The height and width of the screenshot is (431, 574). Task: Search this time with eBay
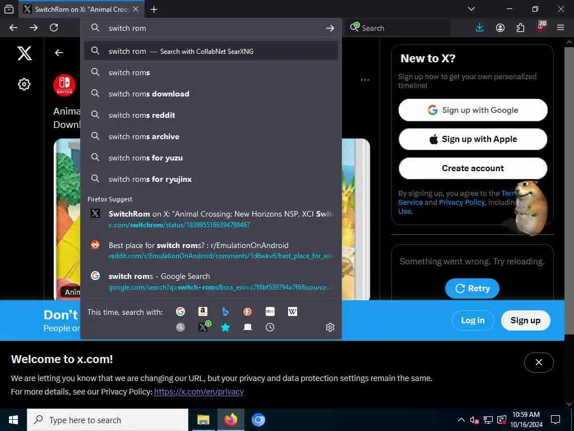click(270, 311)
